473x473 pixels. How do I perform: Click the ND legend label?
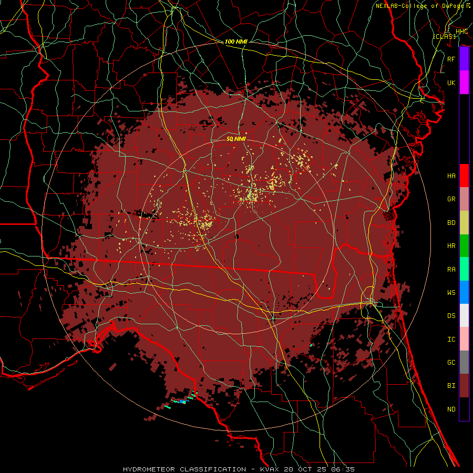451,409
